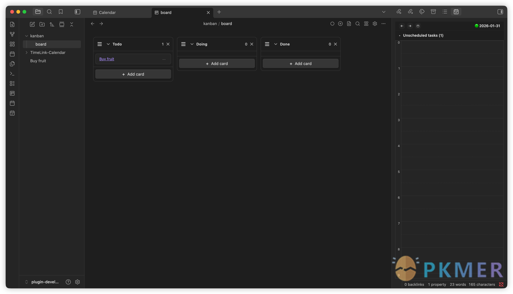This screenshot has height=294, width=513.
Task: Click the 0 backlinks status entry
Action: tap(414, 284)
